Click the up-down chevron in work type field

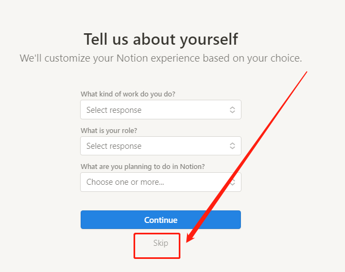[x=232, y=110]
